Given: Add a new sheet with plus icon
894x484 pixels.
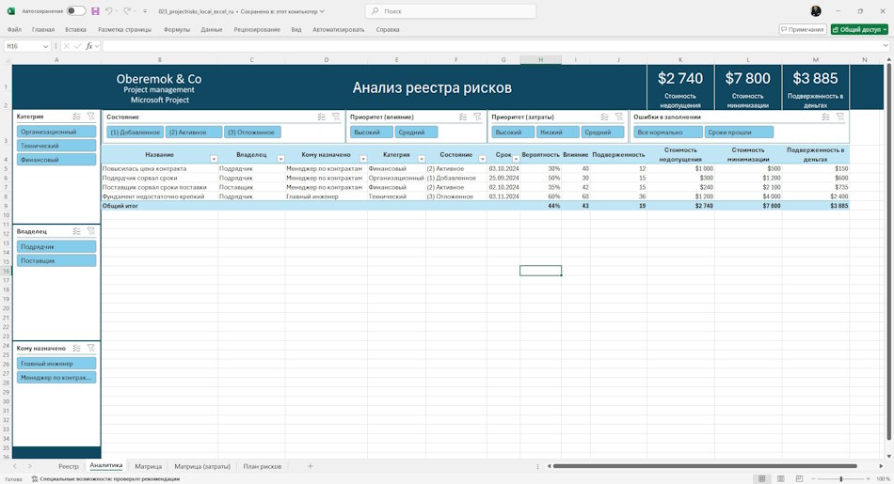Looking at the screenshot, I should click(x=311, y=466).
